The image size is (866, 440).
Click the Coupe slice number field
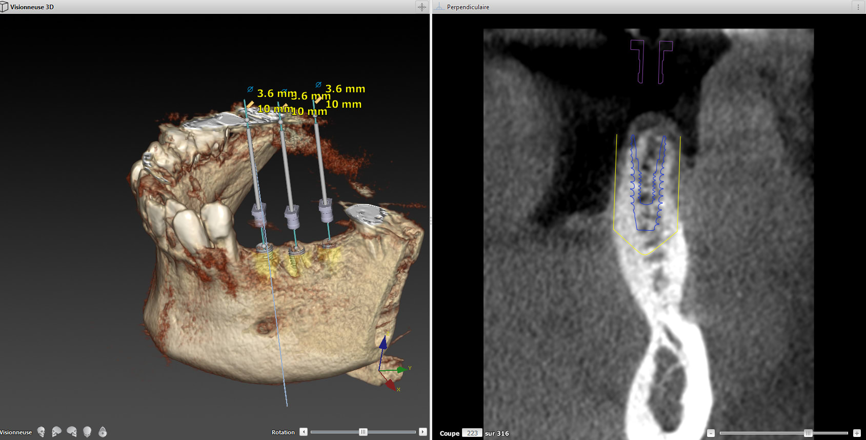472,433
